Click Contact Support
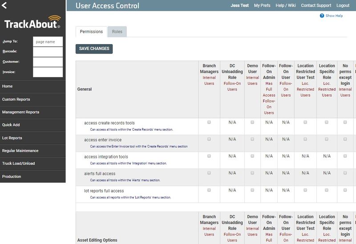Viewport: 356px width, 244px height. (x=316, y=5)
